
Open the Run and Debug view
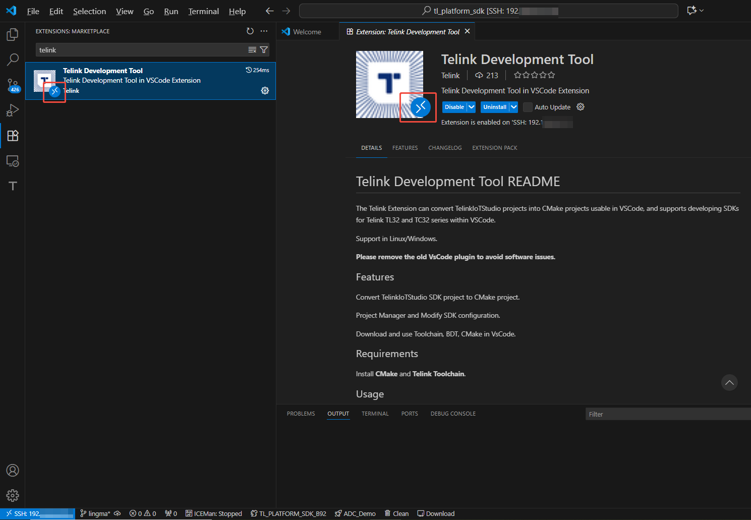(13, 110)
